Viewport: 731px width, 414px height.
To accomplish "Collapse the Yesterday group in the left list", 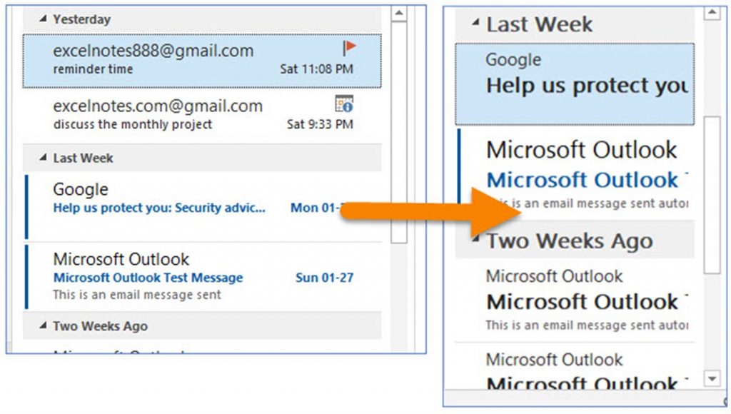I will tap(44, 19).
